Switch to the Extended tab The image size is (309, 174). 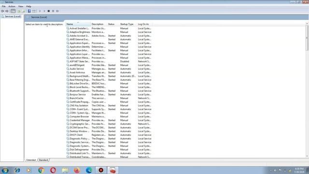(31, 160)
